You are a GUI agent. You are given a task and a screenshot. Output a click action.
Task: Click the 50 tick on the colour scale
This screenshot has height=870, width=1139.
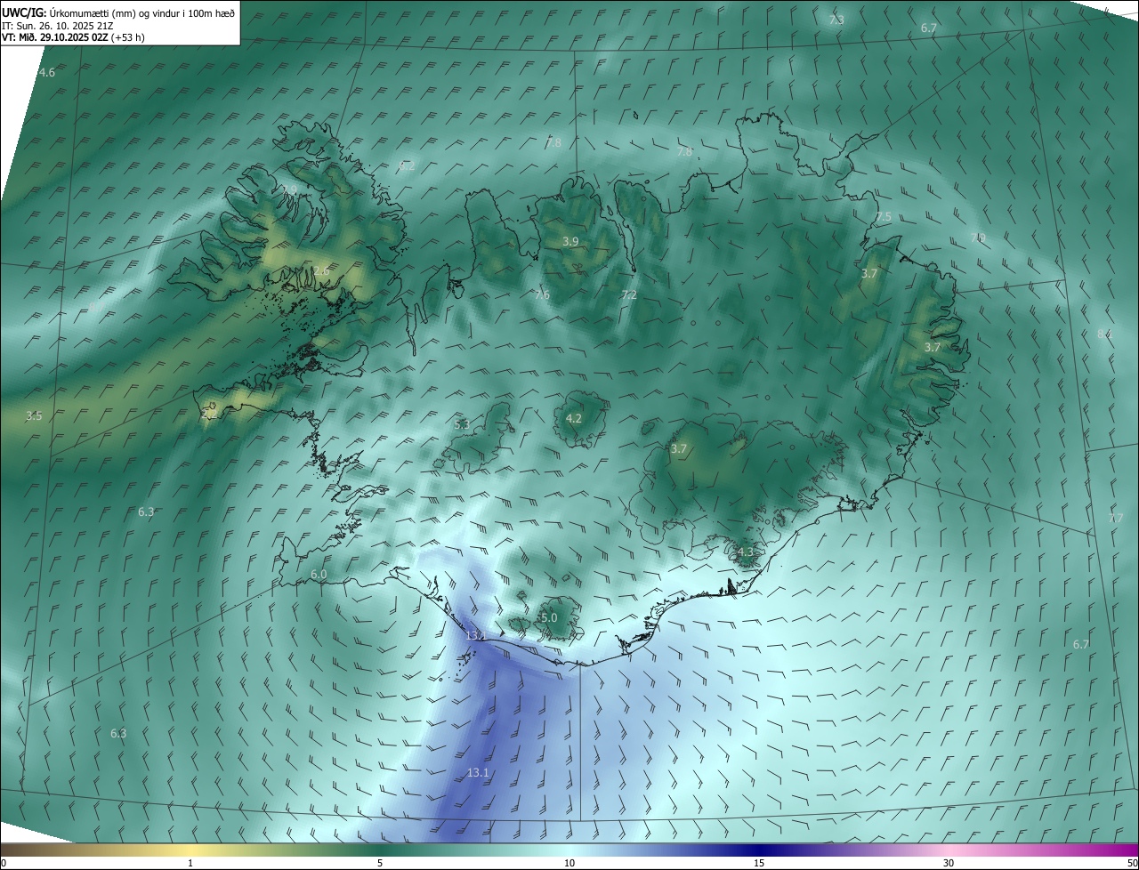point(1132,863)
